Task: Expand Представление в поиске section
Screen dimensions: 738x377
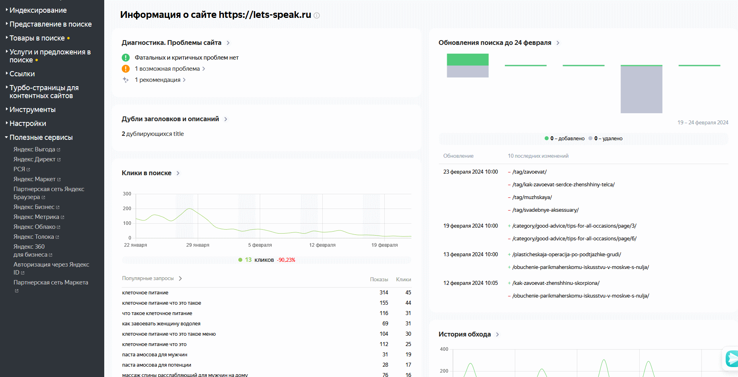Action: point(51,24)
